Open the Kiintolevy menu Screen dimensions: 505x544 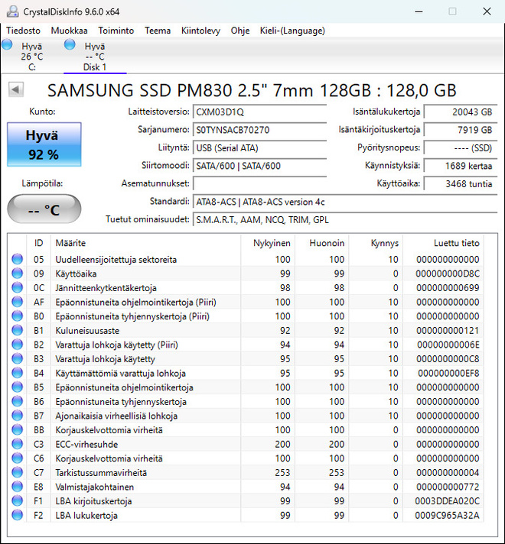pyautogui.click(x=200, y=31)
